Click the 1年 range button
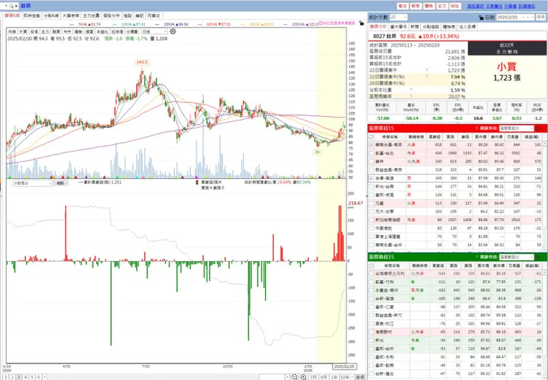 (x=334, y=377)
